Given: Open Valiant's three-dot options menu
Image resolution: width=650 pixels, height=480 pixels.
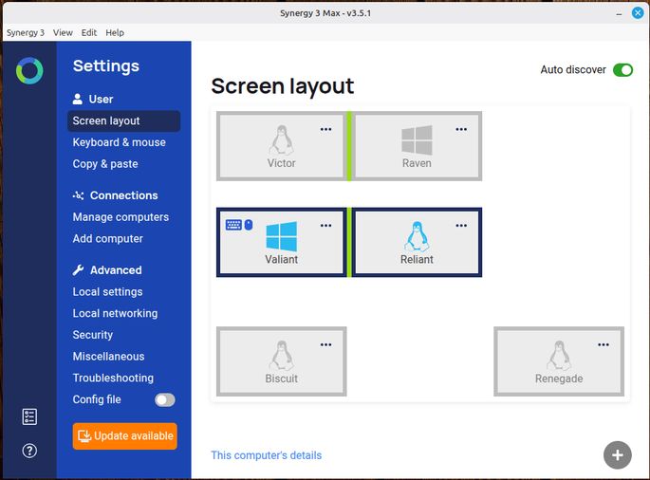Looking at the screenshot, I should (325, 226).
